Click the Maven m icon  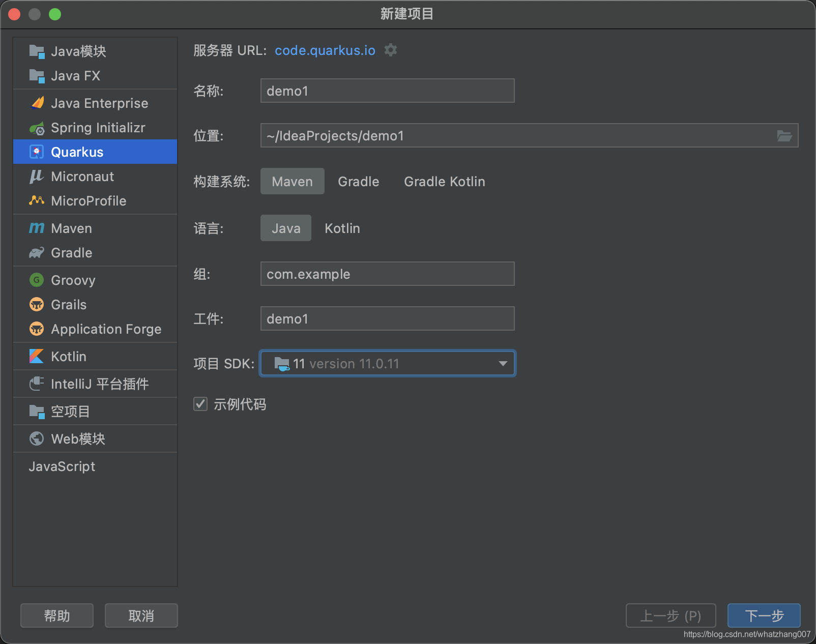37,228
